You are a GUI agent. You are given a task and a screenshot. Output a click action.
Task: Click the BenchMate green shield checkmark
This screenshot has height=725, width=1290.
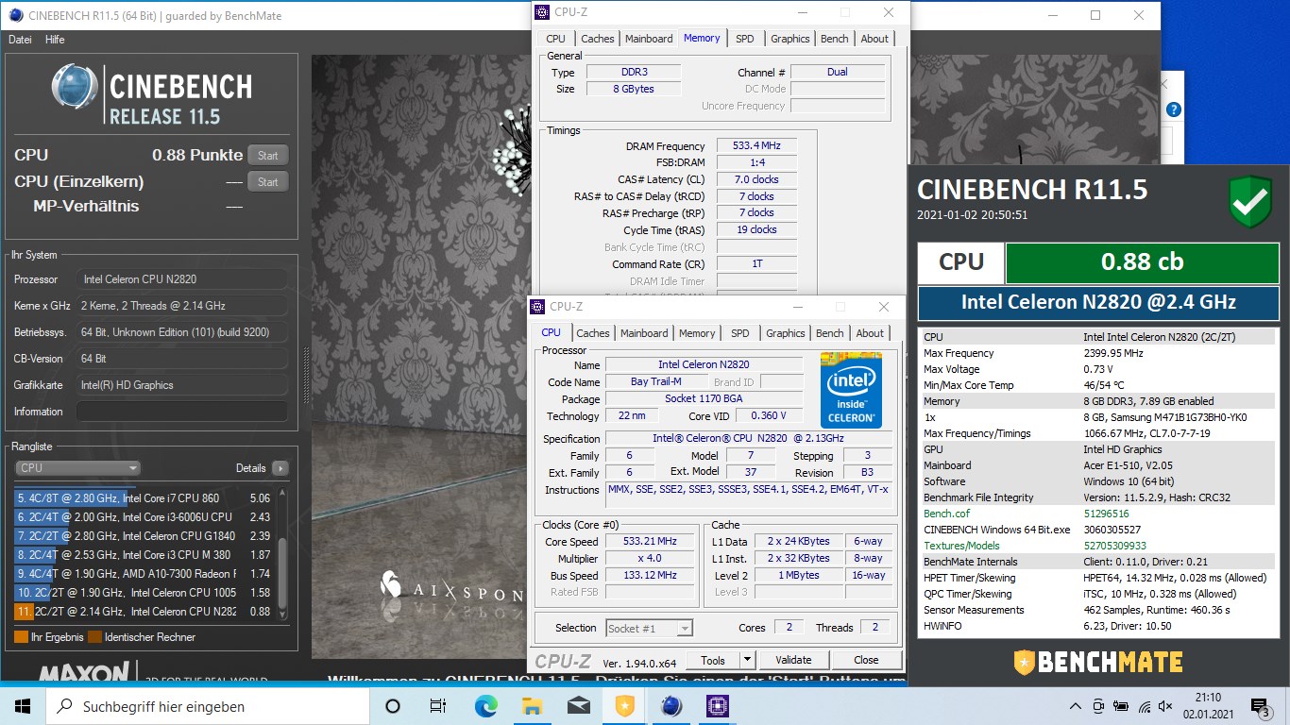pos(1249,201)
